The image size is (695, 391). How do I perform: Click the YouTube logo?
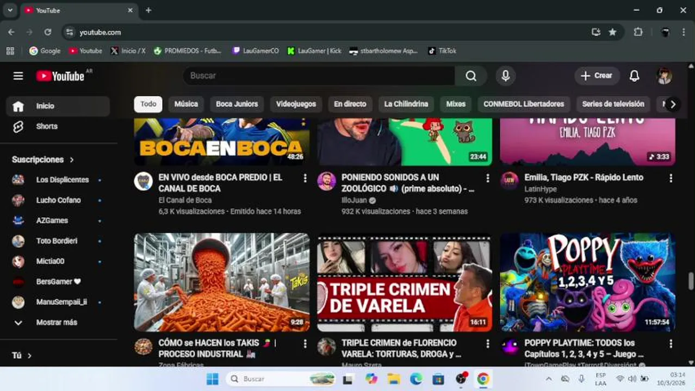60,76
